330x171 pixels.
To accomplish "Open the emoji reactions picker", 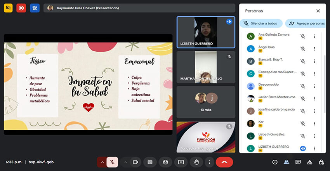I will point(165,162).
